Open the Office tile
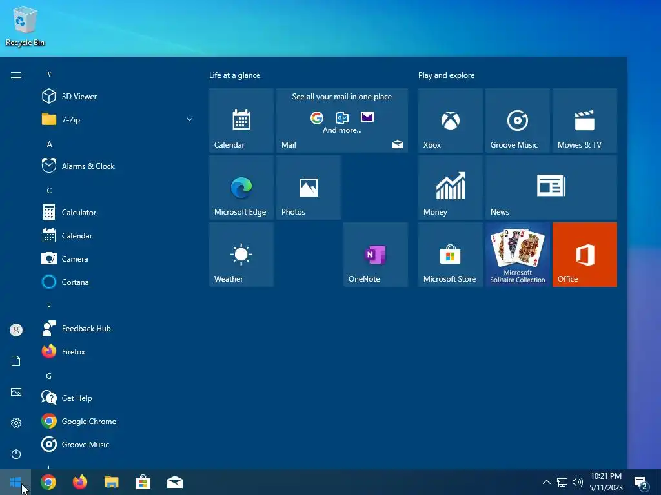661x495 pixels. click(x=585, y=255)
